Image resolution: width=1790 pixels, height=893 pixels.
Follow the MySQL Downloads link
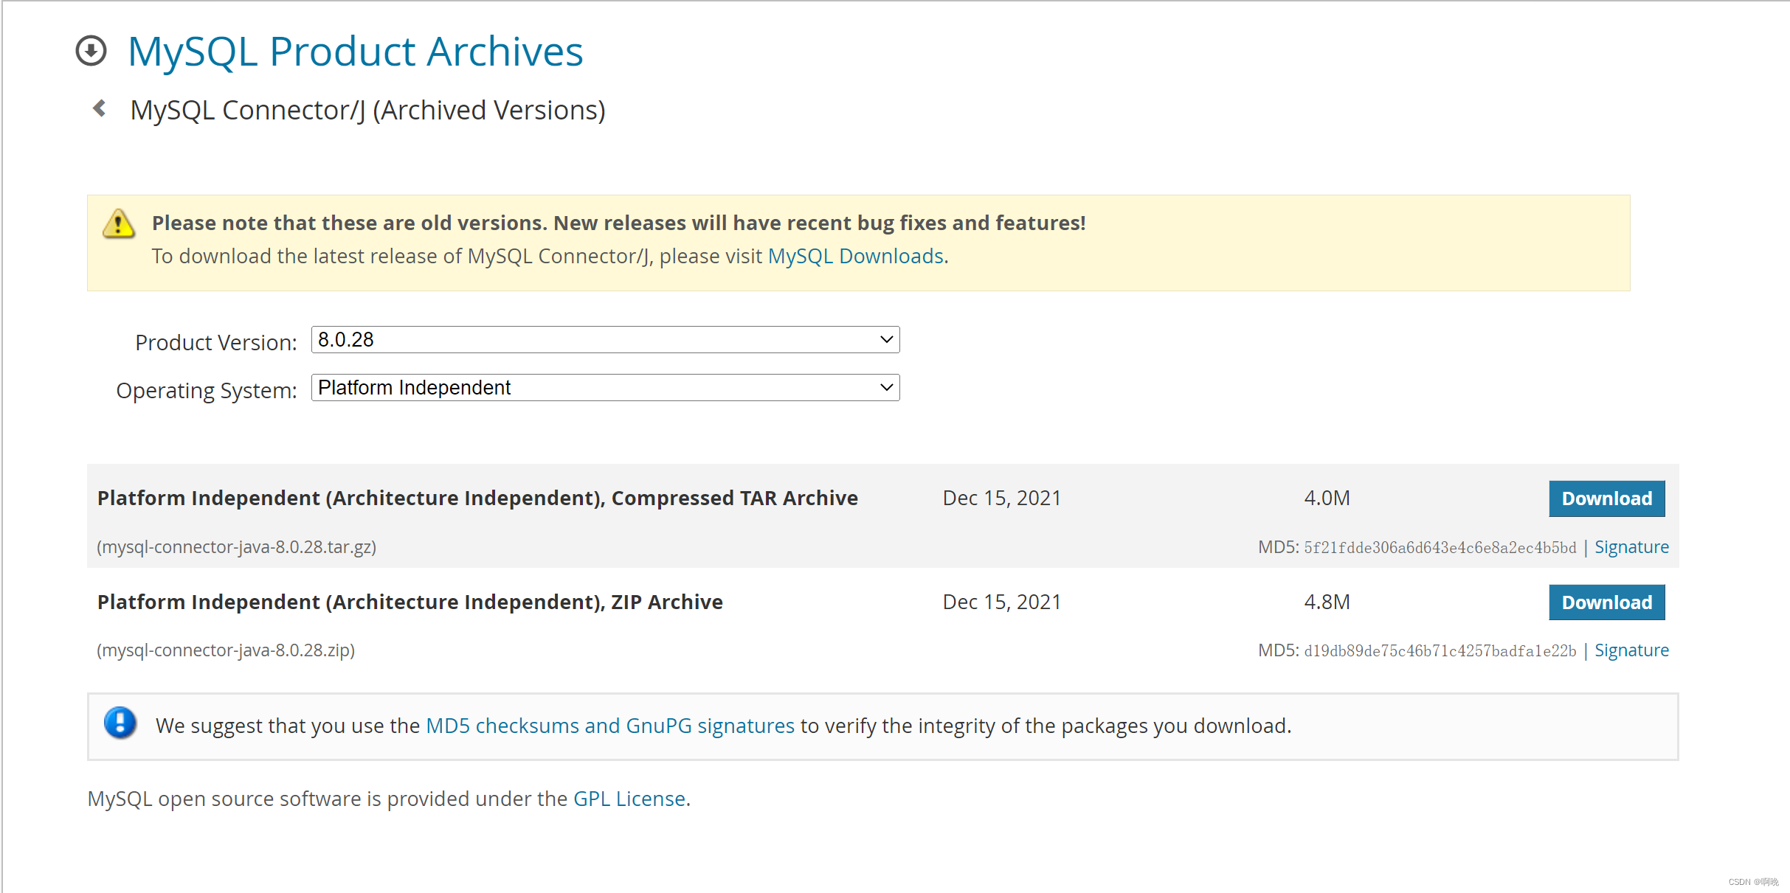(x=856, y=256)
